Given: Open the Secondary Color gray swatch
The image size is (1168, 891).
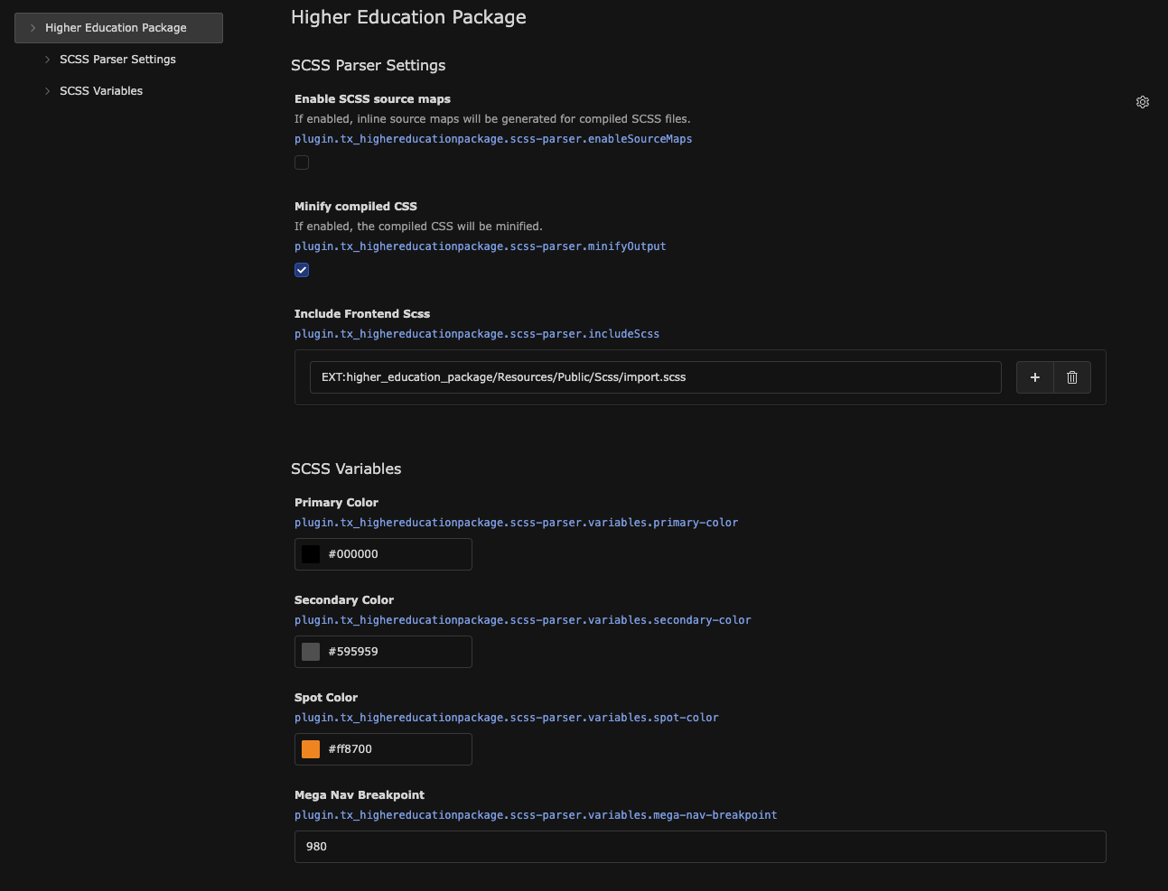Looking at the screenshot, I should pos(311,652).
